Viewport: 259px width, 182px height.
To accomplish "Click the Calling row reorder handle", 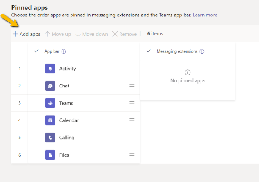I will (x=132, y=137).
